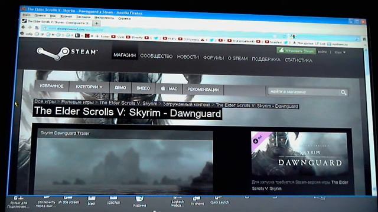Viewport: 378px width, 212px height.
Task: Follow The Elder Scrolls V: Skyrim breadcrumb
Action: pyautogui.click(x=128, y=103)
